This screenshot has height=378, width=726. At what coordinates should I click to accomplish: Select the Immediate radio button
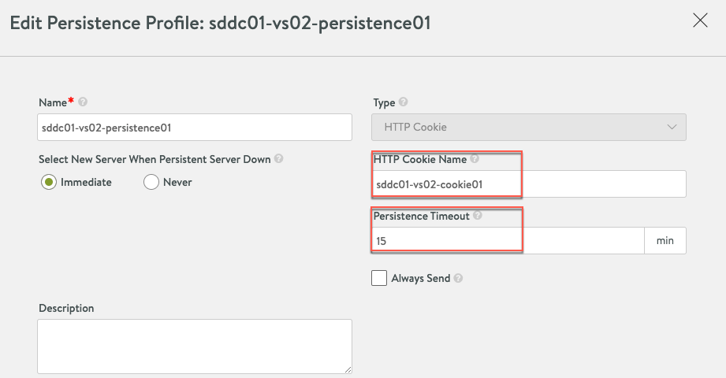[50, 182]
